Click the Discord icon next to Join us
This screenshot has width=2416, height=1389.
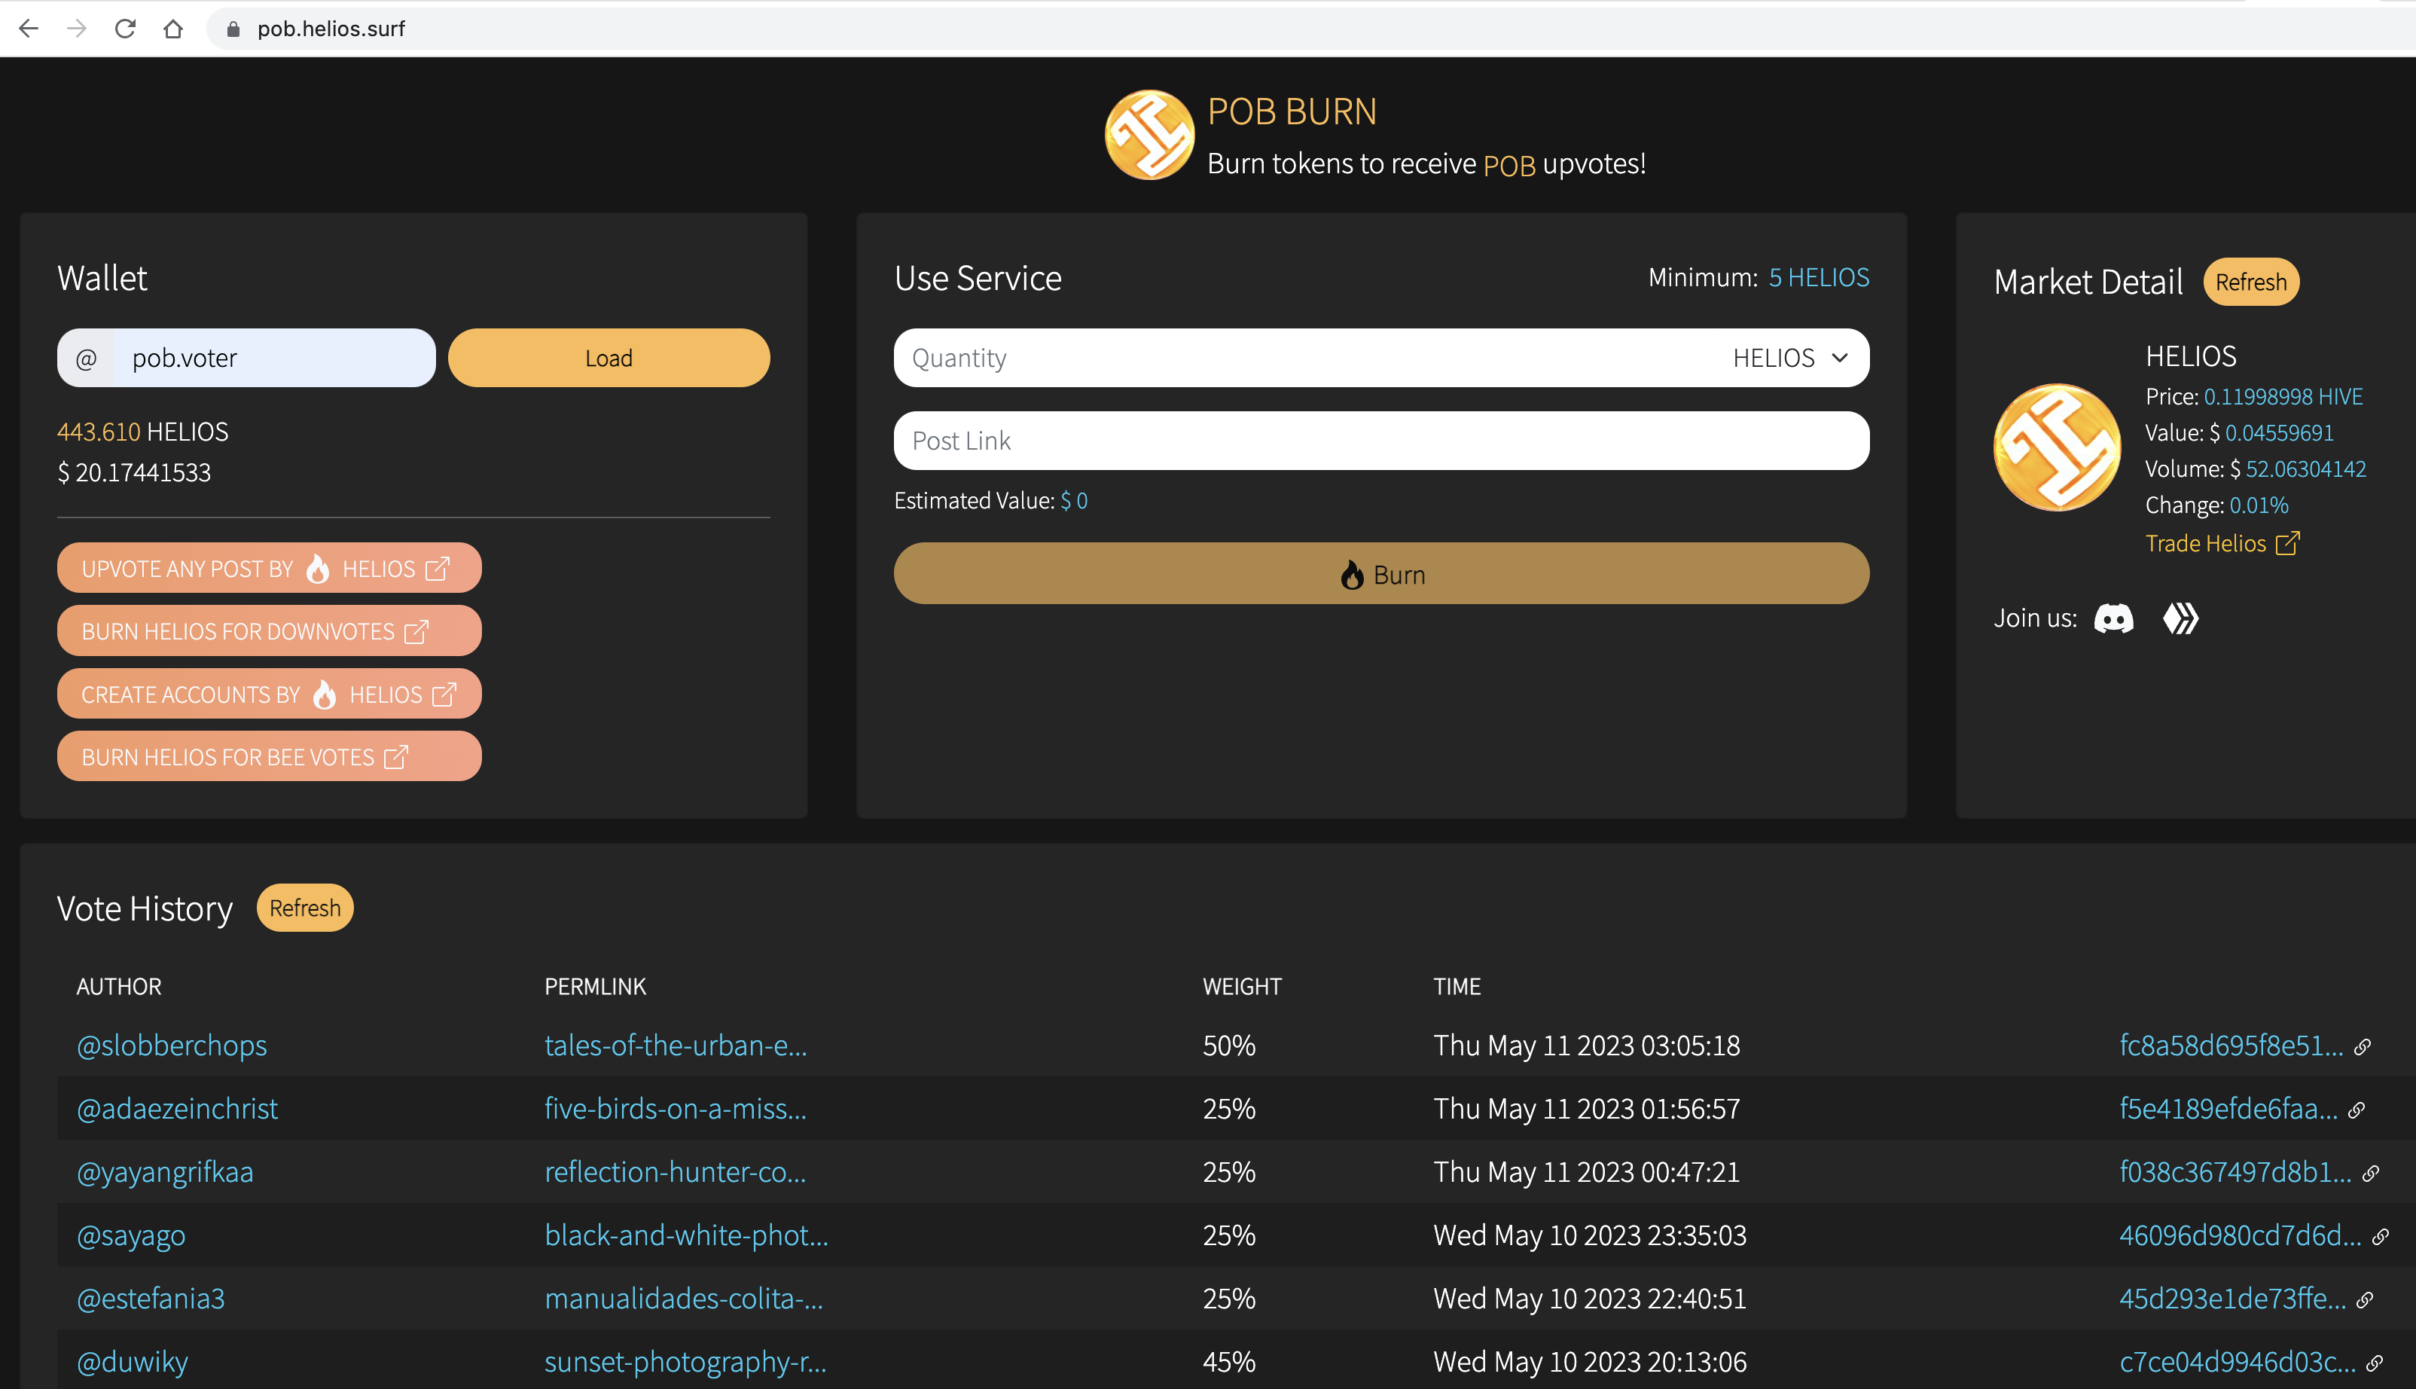(x=2112, y=618)
